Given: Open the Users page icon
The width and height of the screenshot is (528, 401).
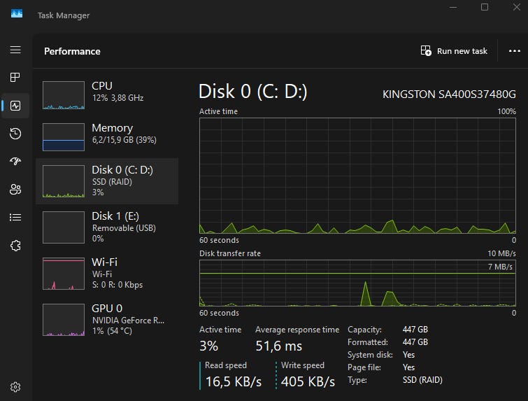Looking at the screenshot, I should (x=15, y=190).
